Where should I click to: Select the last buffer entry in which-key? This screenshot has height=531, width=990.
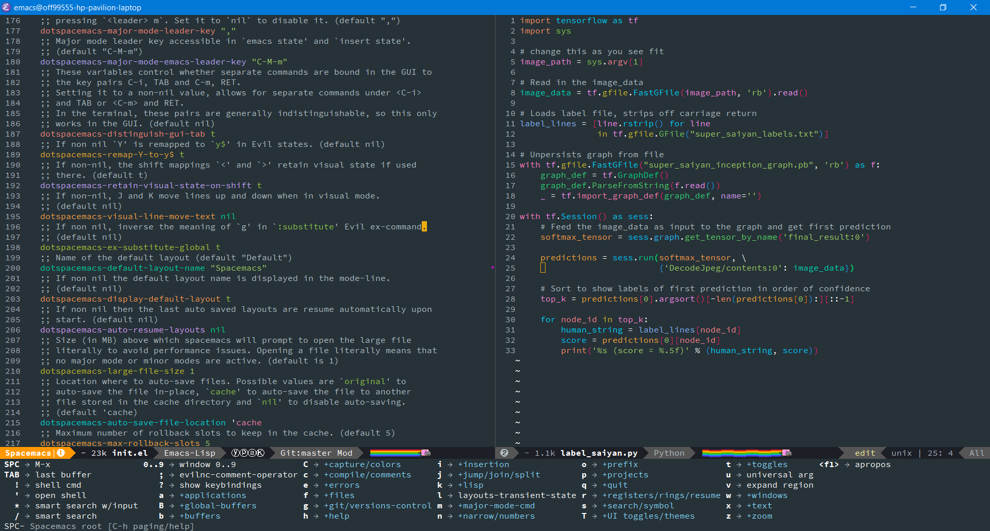(x=63, y=475)
